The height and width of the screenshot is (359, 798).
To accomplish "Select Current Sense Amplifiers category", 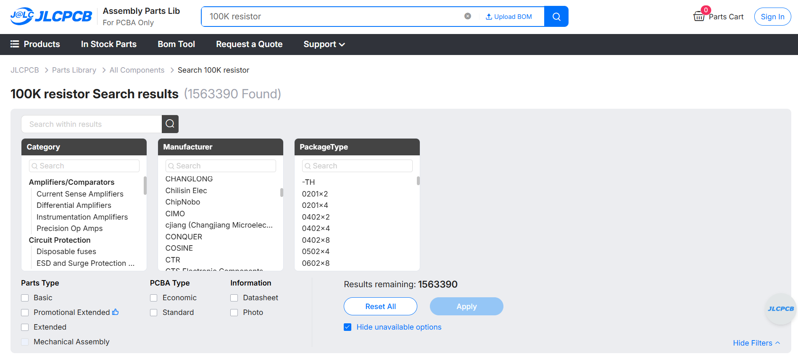I will point(80,194).
